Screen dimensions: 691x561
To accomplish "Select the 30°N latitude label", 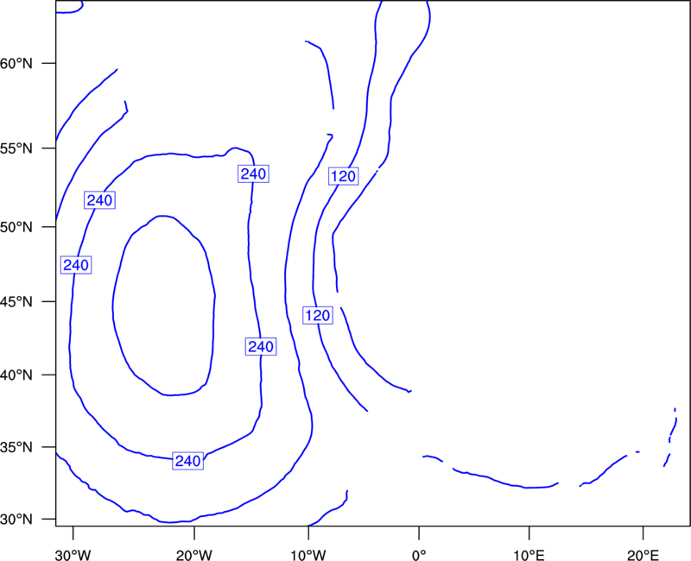I will point(16,520).
